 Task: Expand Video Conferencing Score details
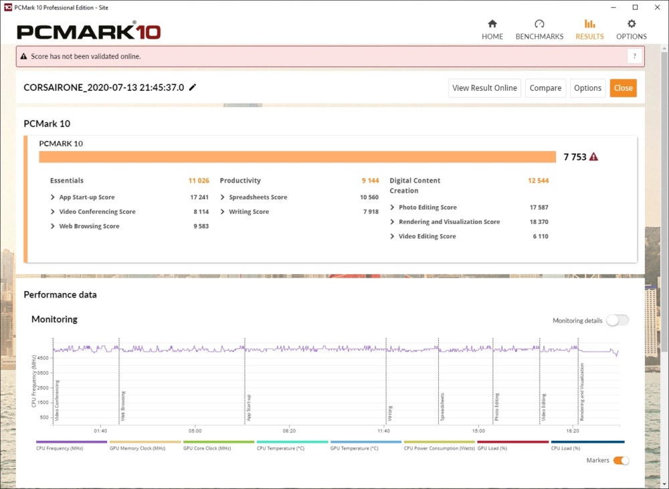tap(52, 211)
